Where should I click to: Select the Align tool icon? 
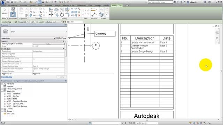pos(51,9)
